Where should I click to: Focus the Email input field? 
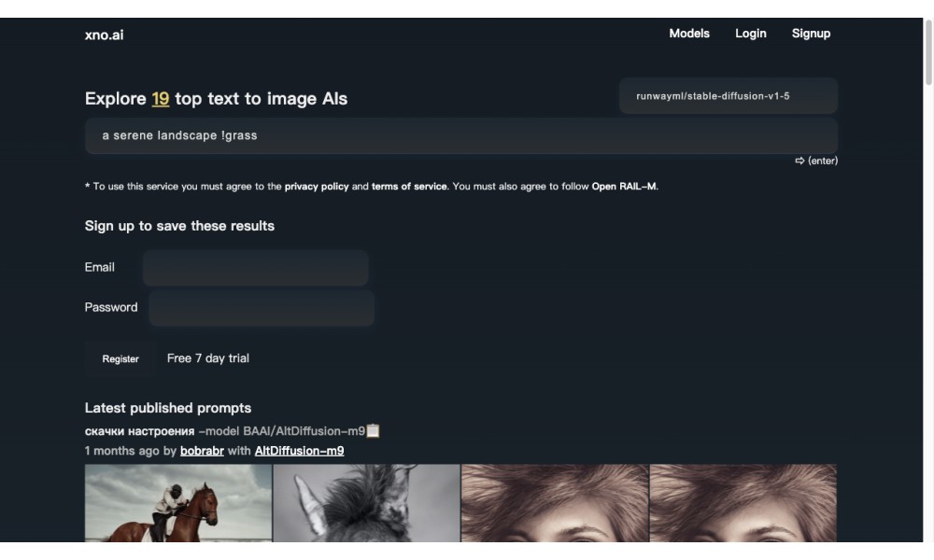256,268
